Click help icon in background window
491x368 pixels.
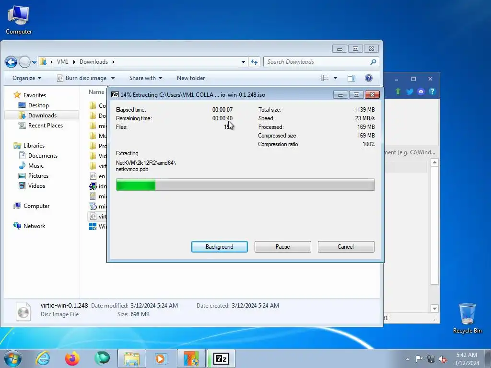click(433, 92)
